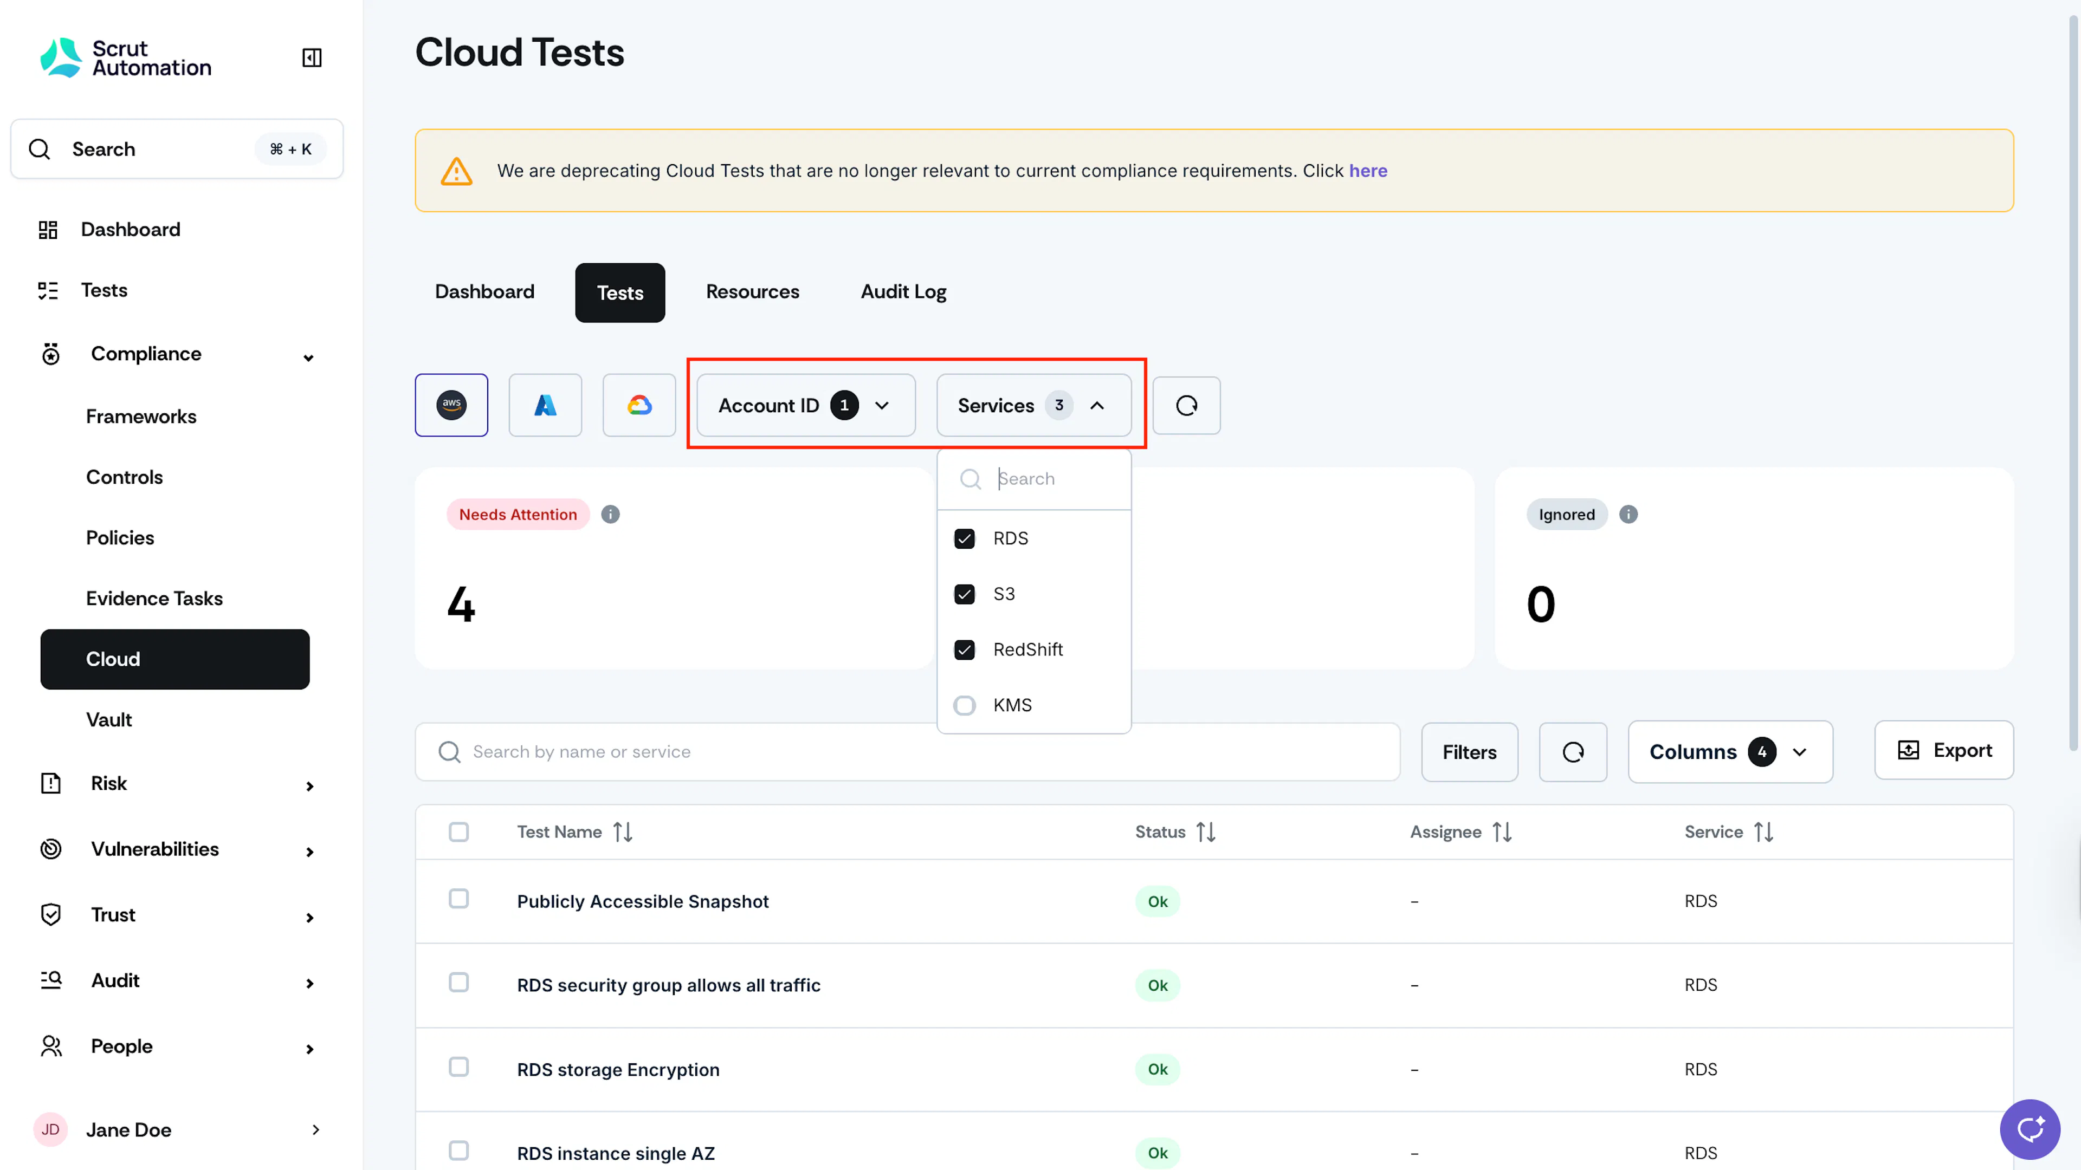Click the Export button
Viewport: 2081px width, 1170px height.
coord(1943,750)
